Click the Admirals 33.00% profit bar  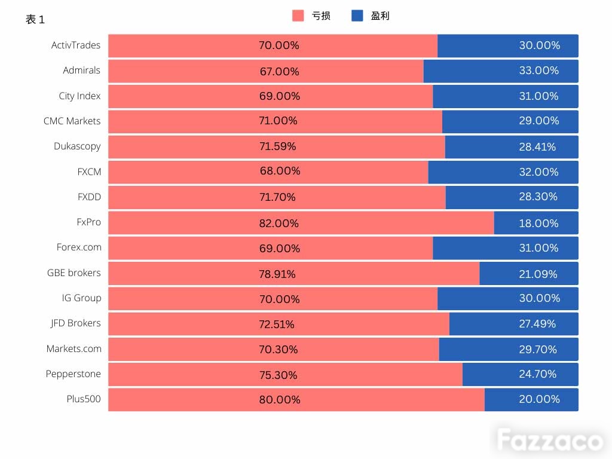pyautogui.click(x=501, y=71)
